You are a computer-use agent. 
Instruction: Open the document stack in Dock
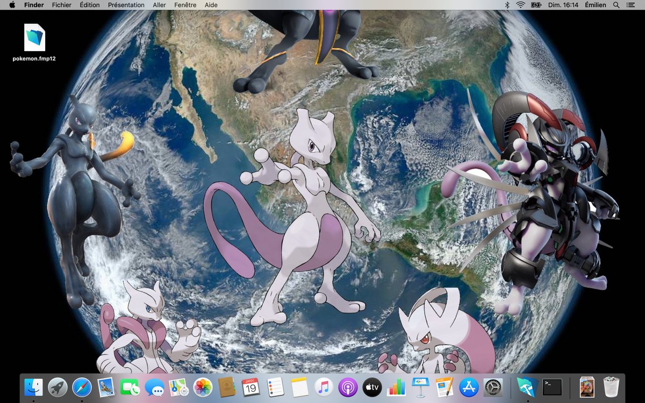587,387
